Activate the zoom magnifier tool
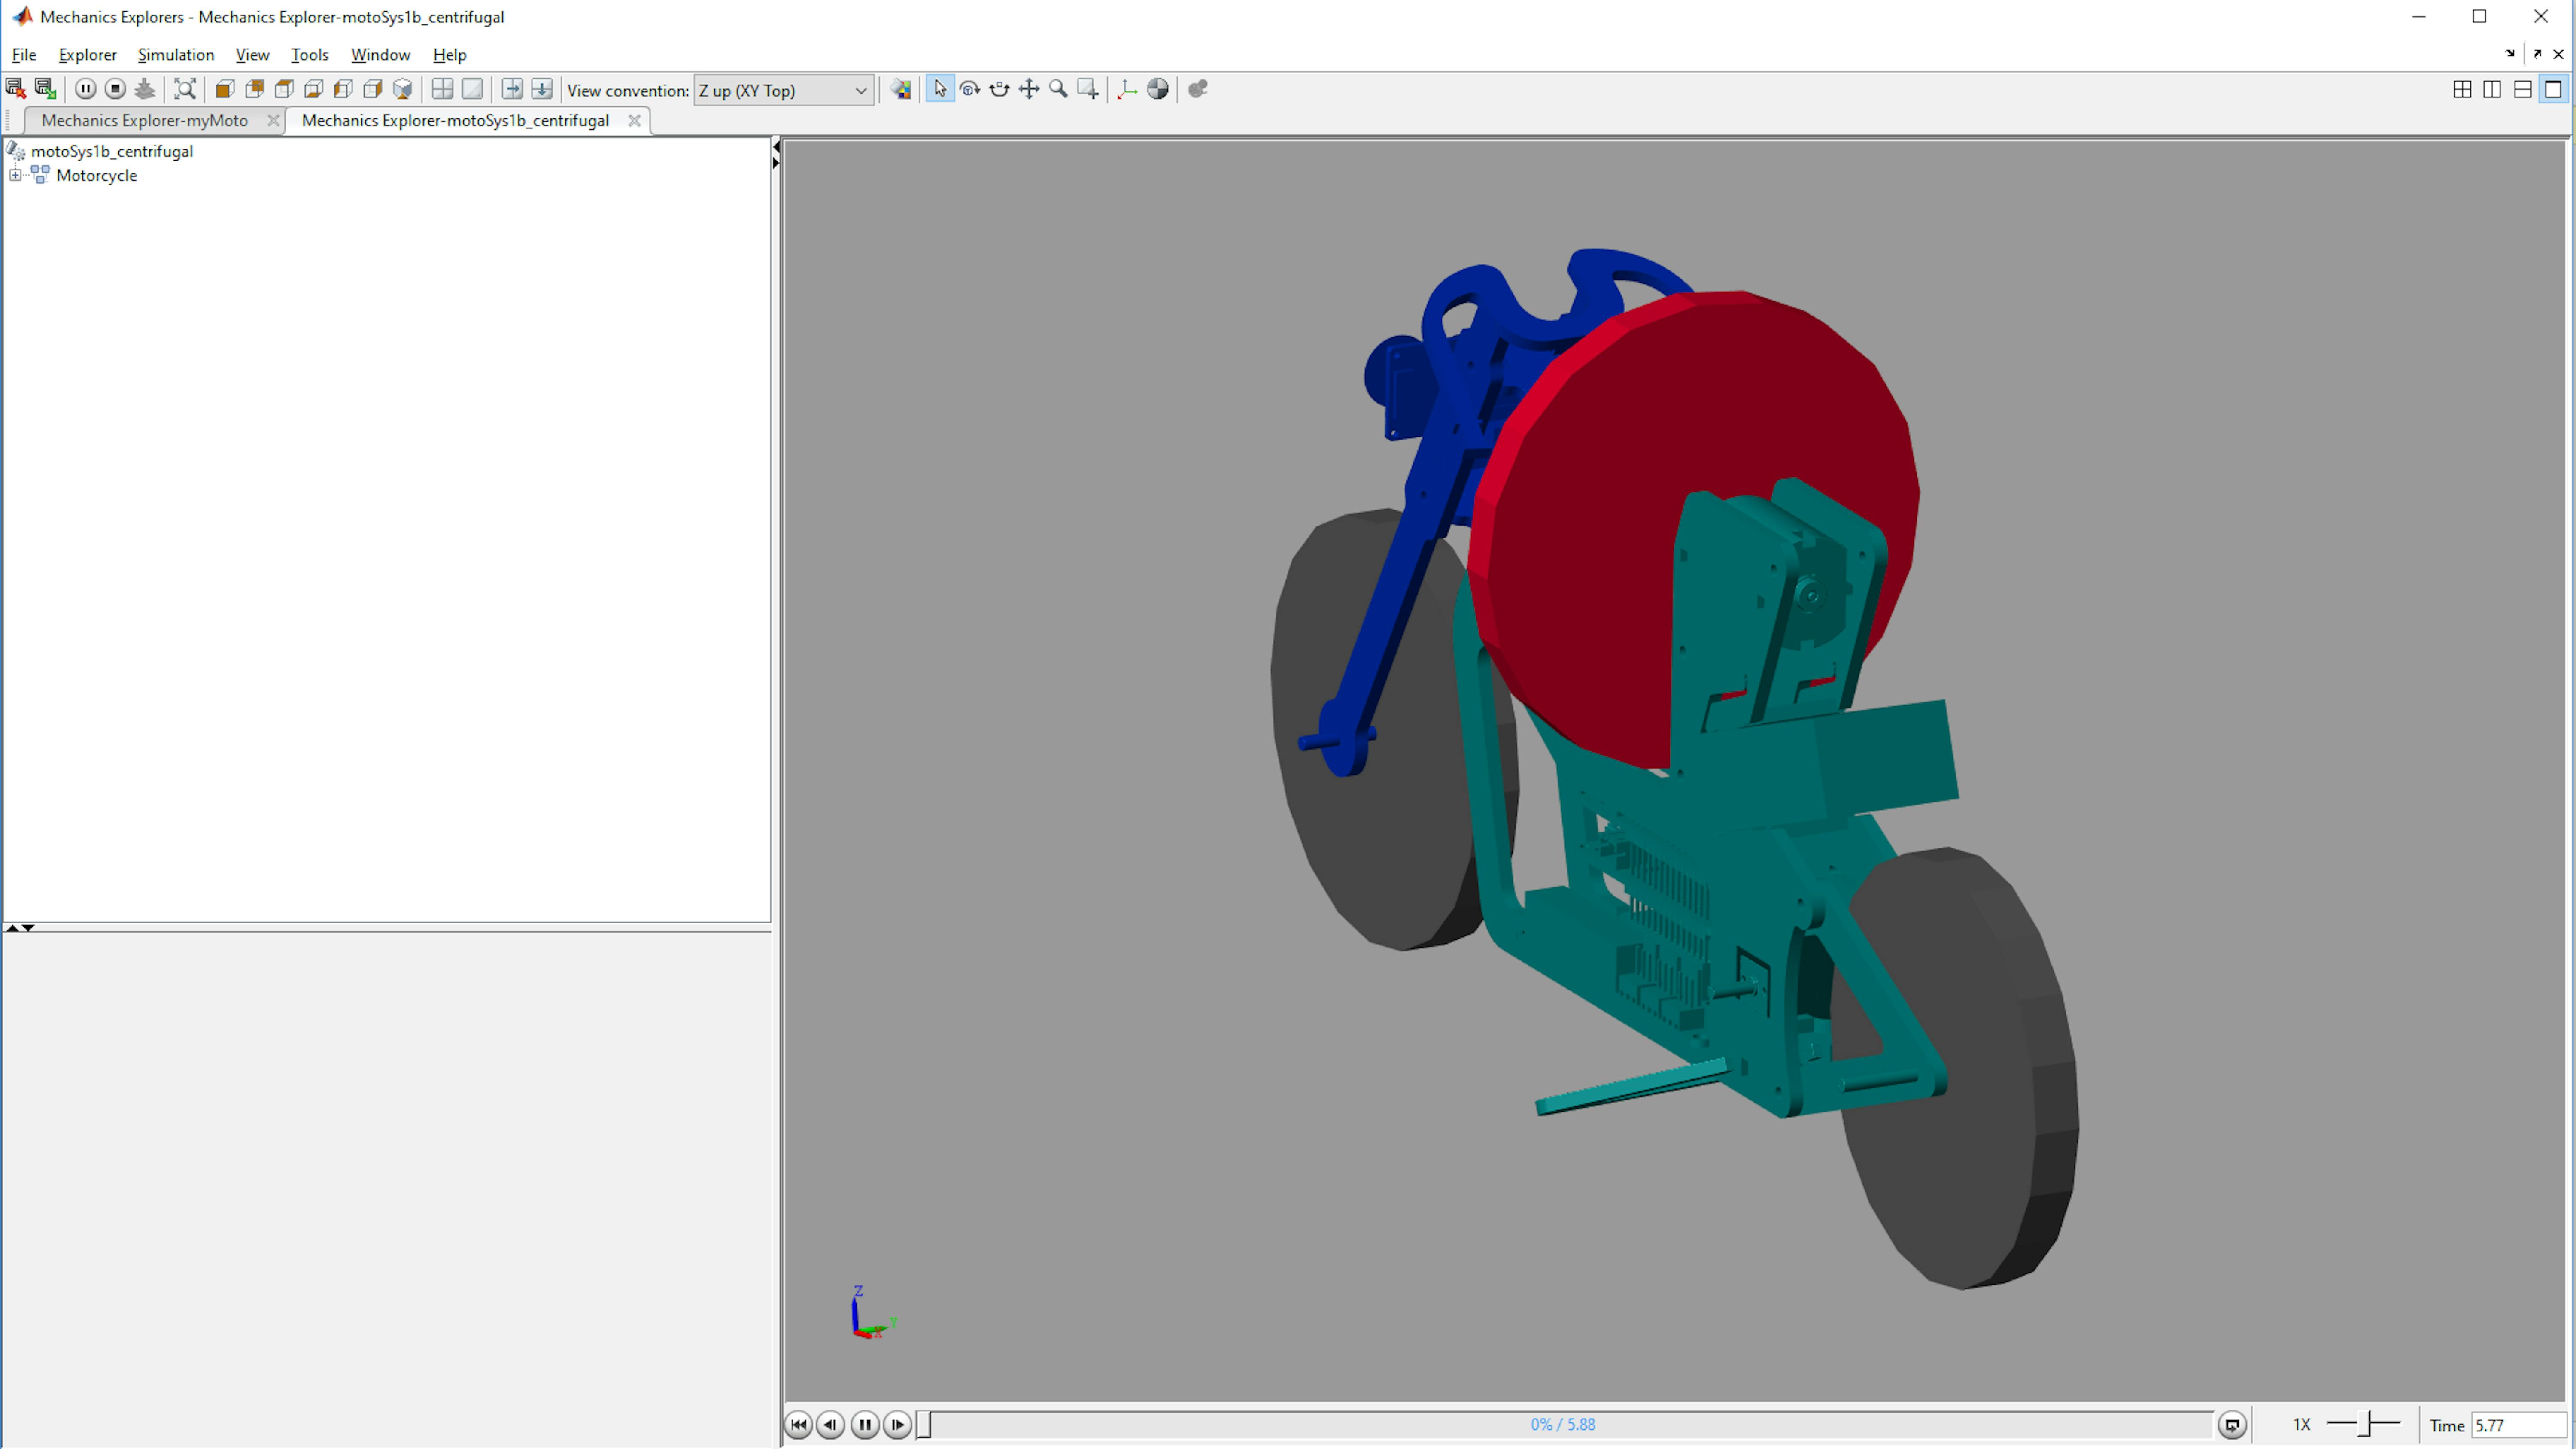 pyautogui.click(x=1058, y=89)
